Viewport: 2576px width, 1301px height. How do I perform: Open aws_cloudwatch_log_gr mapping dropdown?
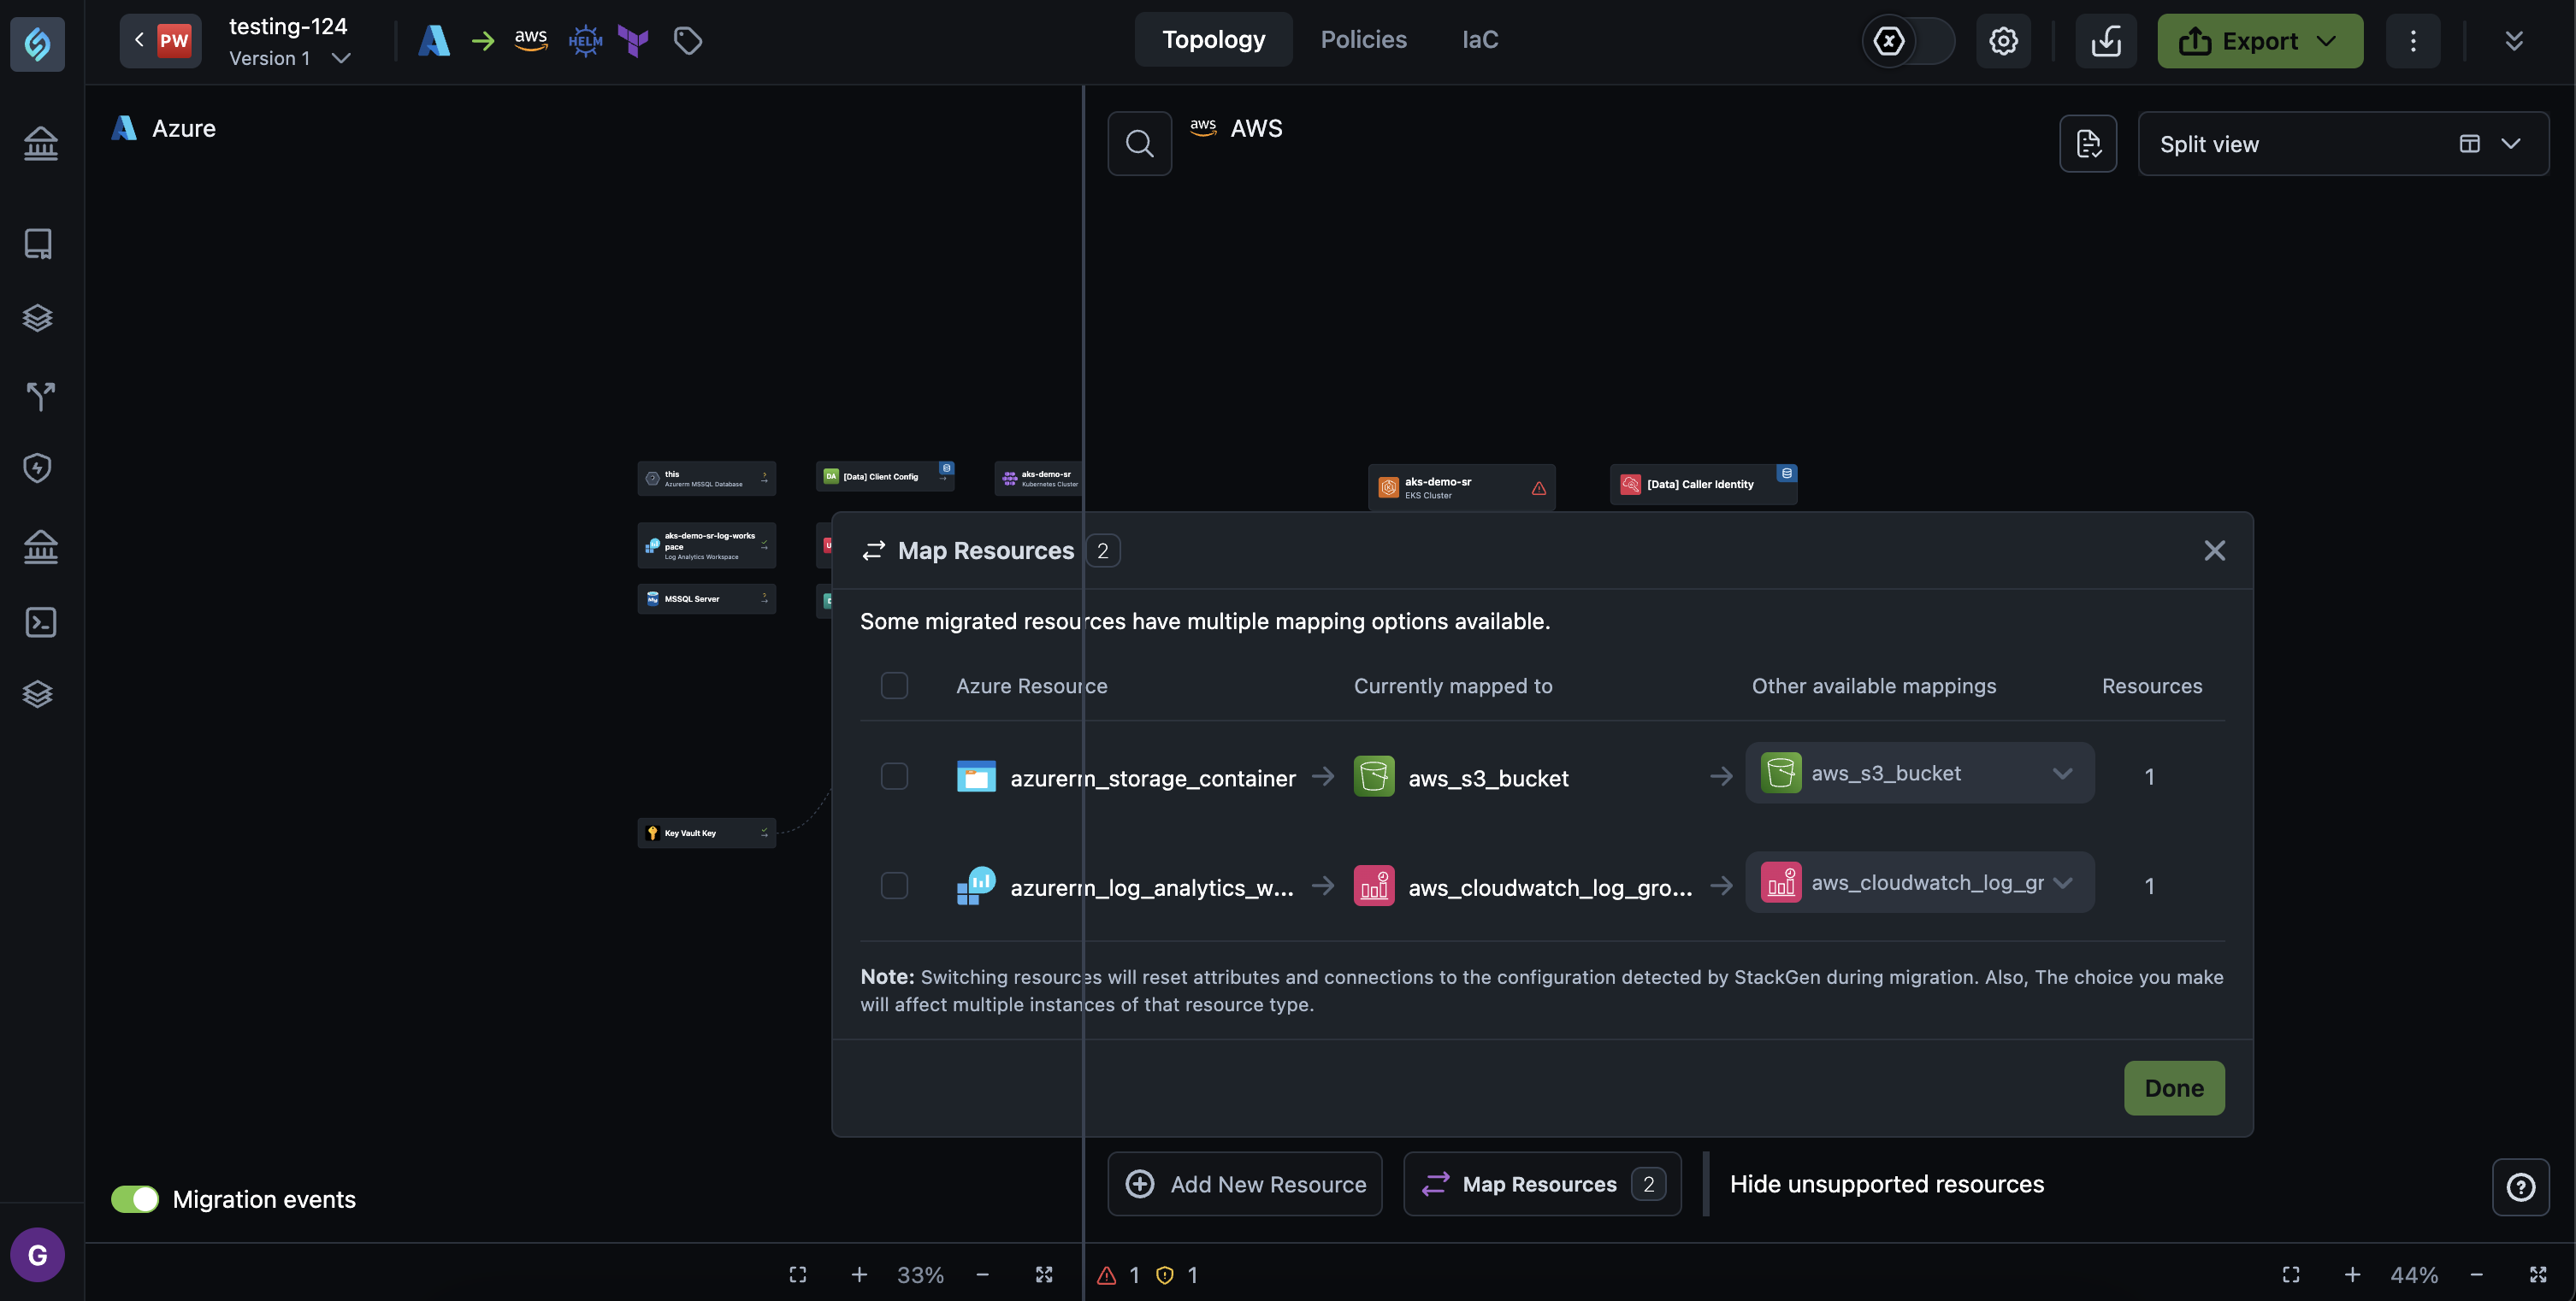pyautogui.click(x=1919, y=882)
